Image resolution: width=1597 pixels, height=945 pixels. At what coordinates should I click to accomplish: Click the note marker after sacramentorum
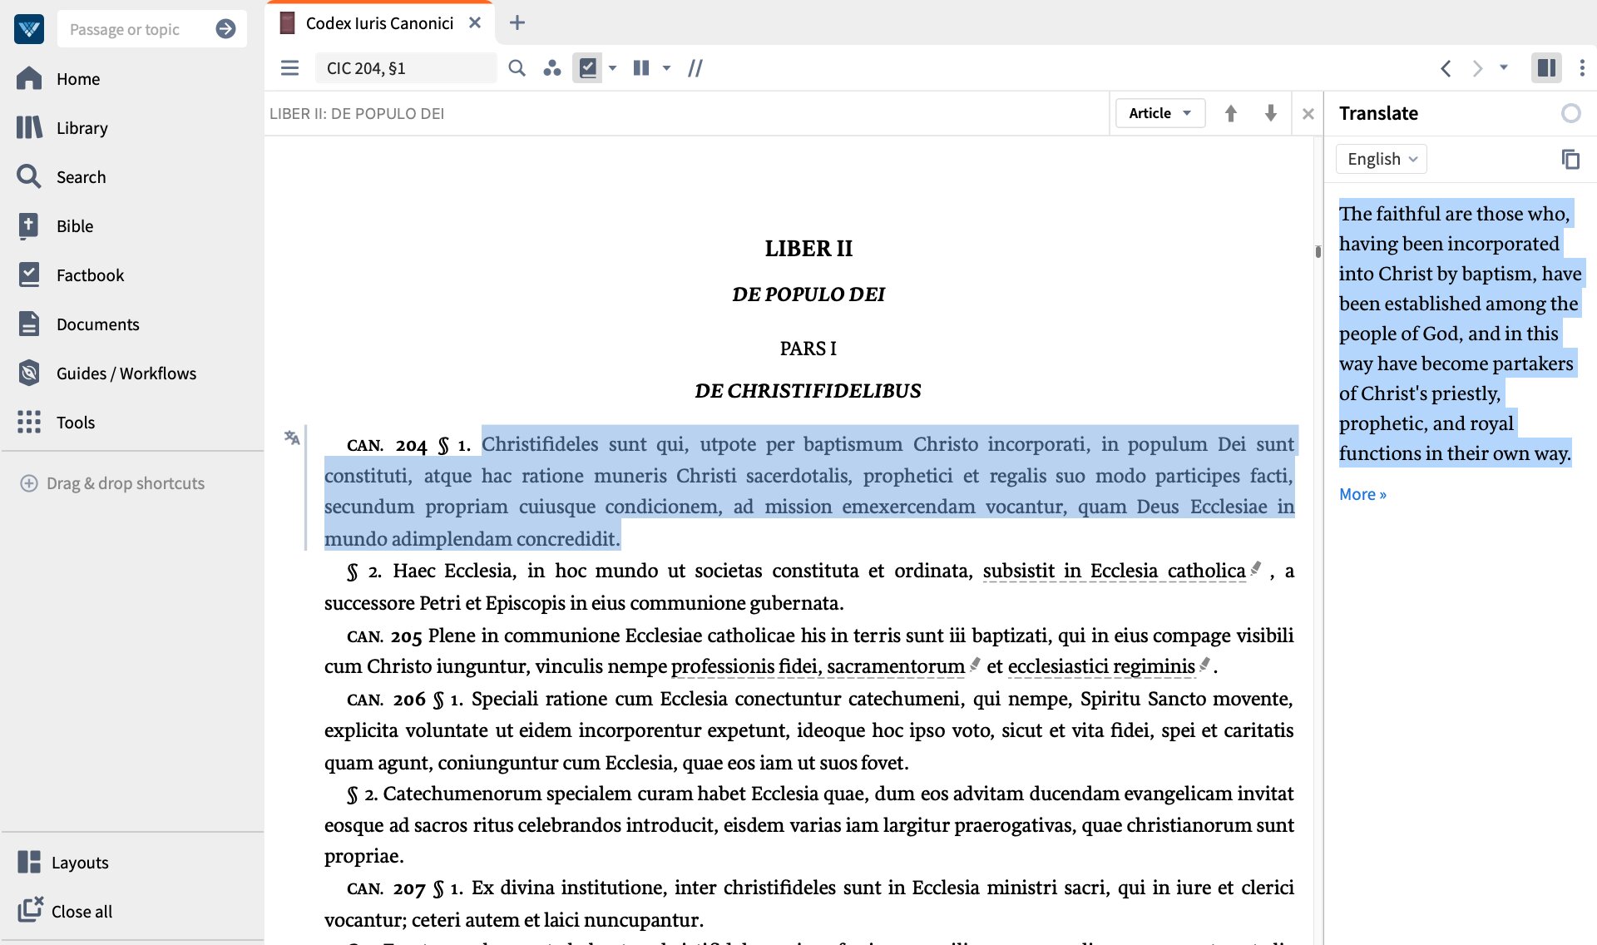coord(975,664)
